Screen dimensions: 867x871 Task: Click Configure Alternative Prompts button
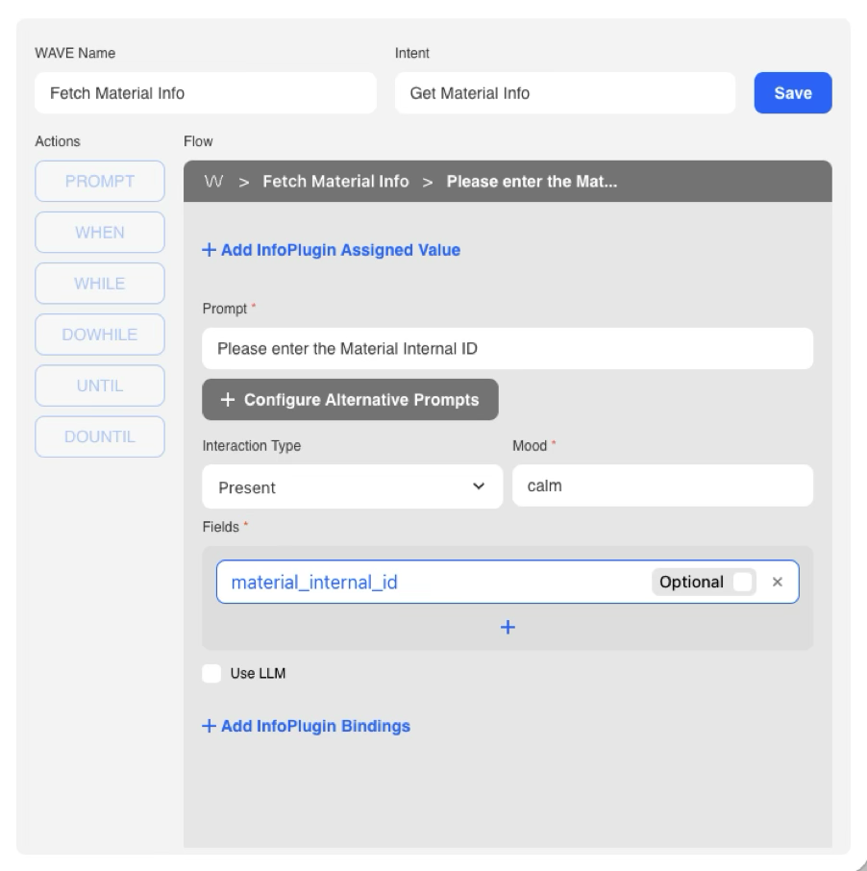click(350, 400)
